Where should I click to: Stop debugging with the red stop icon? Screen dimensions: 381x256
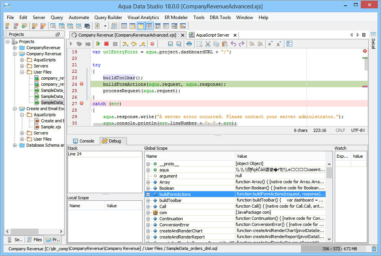pyautogui.click(x=106, y=44)
